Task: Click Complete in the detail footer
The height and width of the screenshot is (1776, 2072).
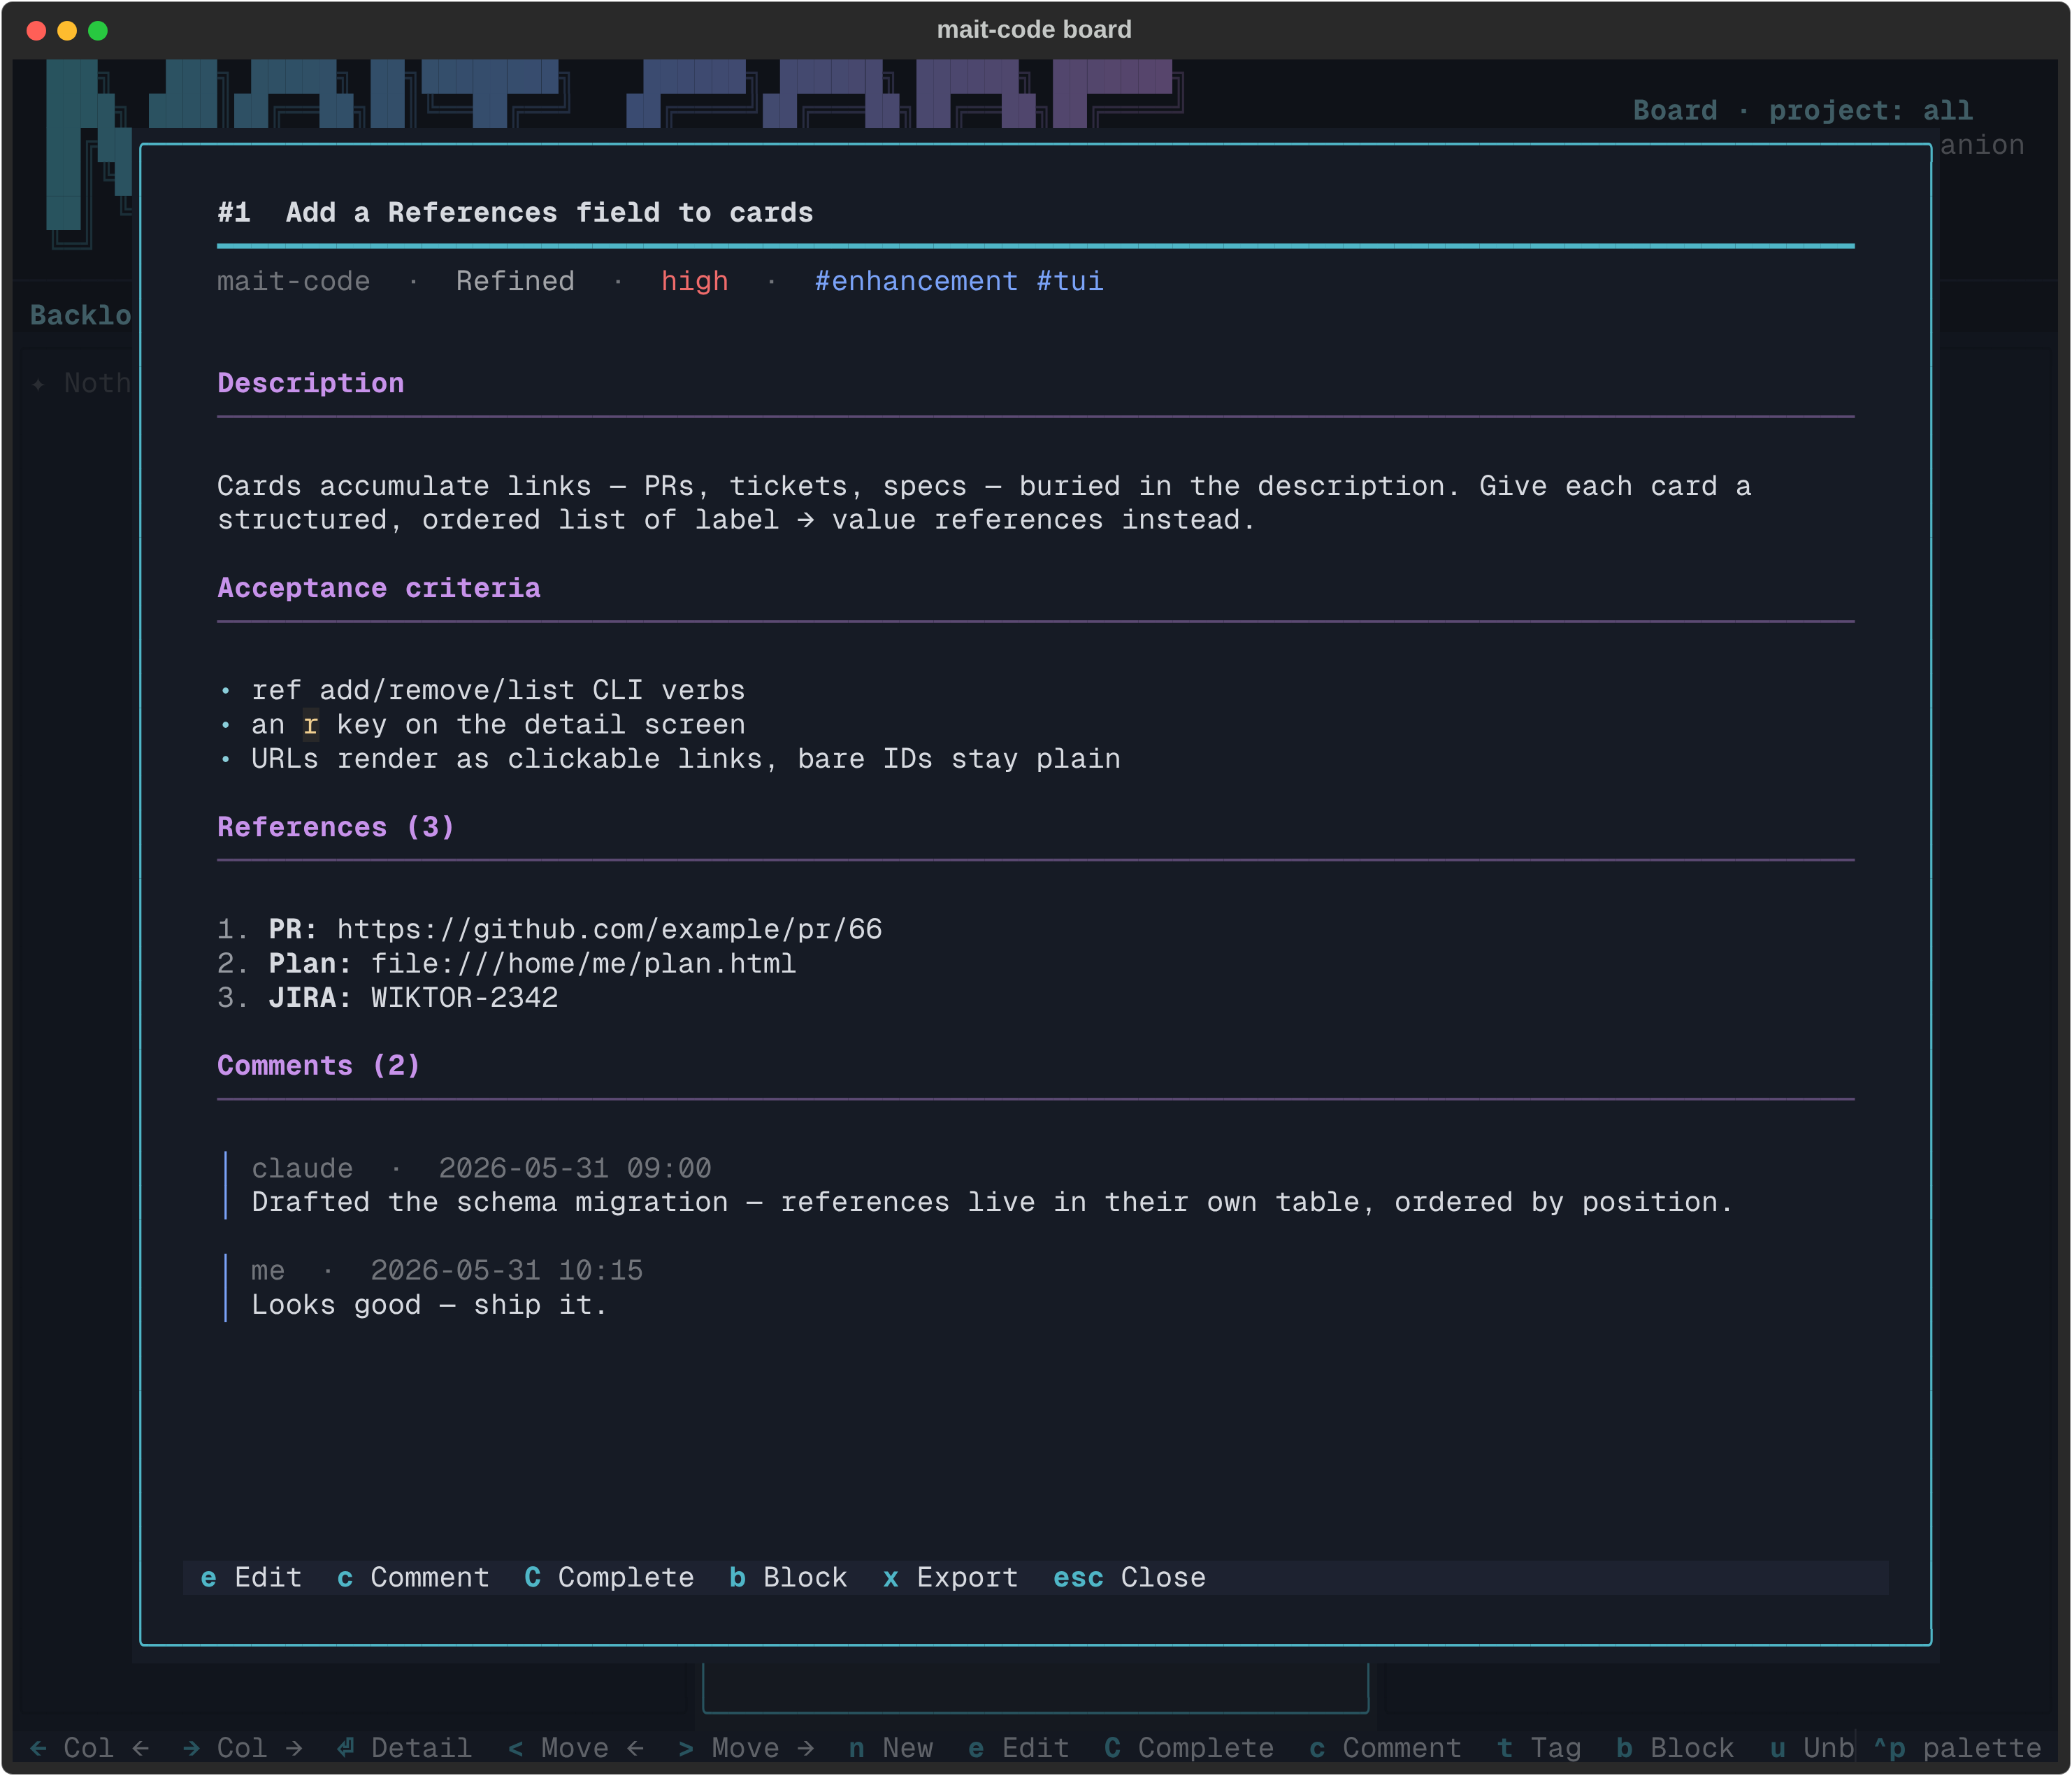Action: [x=609, y=1577]
